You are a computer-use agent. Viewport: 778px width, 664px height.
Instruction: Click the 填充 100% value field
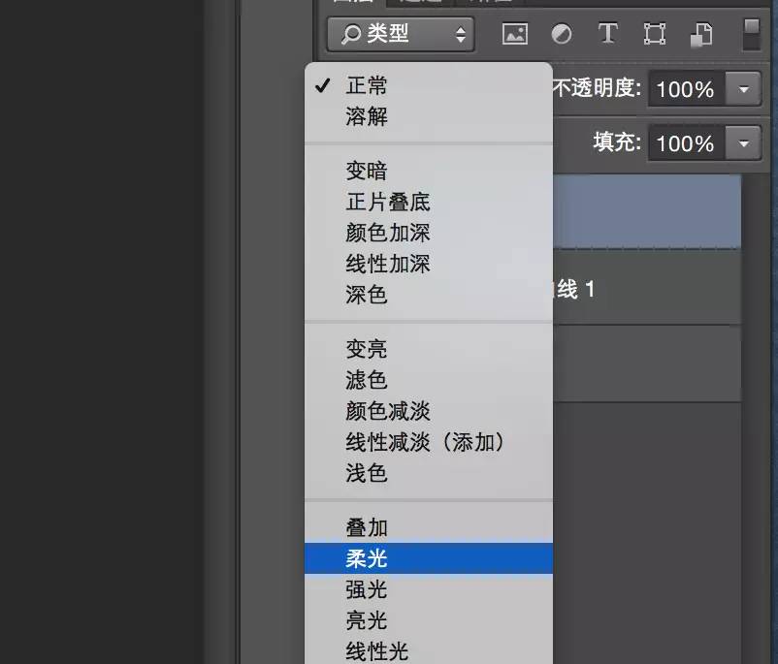686,144
